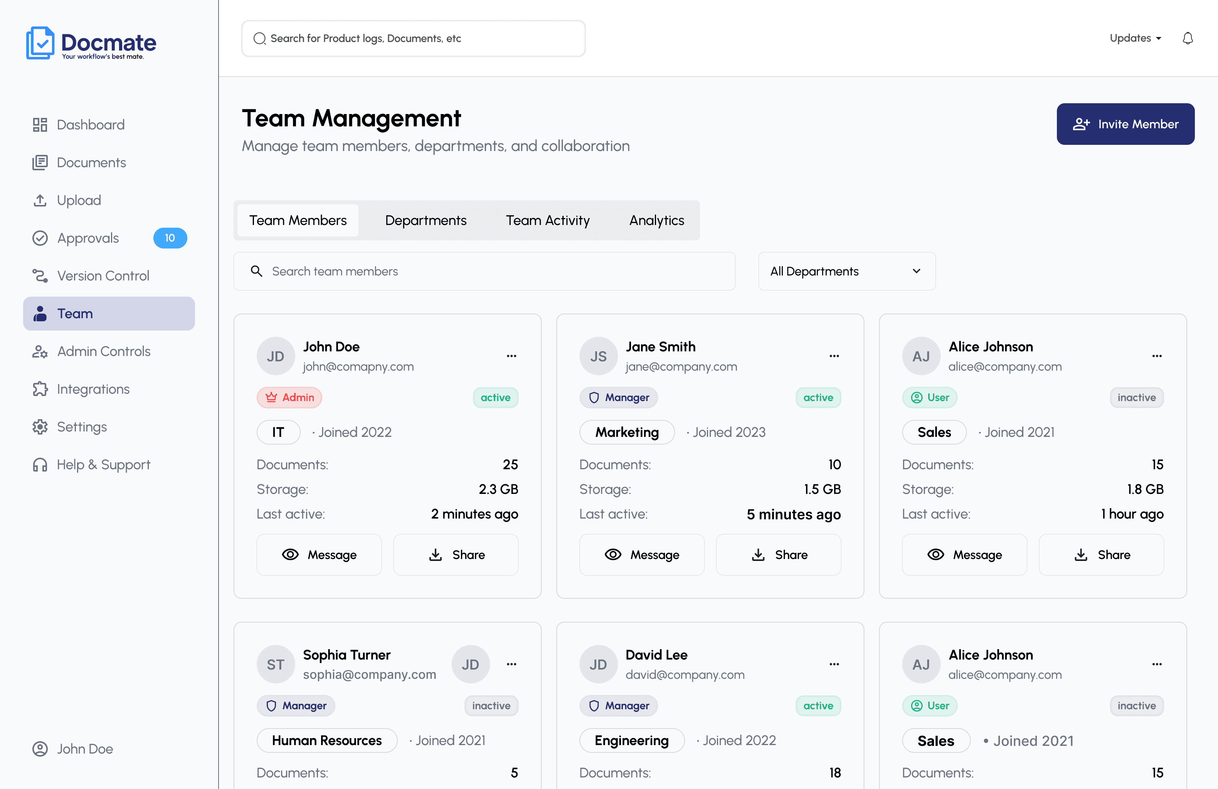This screenshot has width=1218, height=789.
Task: Switch to the Analytics tab
Action: [656, 220]
